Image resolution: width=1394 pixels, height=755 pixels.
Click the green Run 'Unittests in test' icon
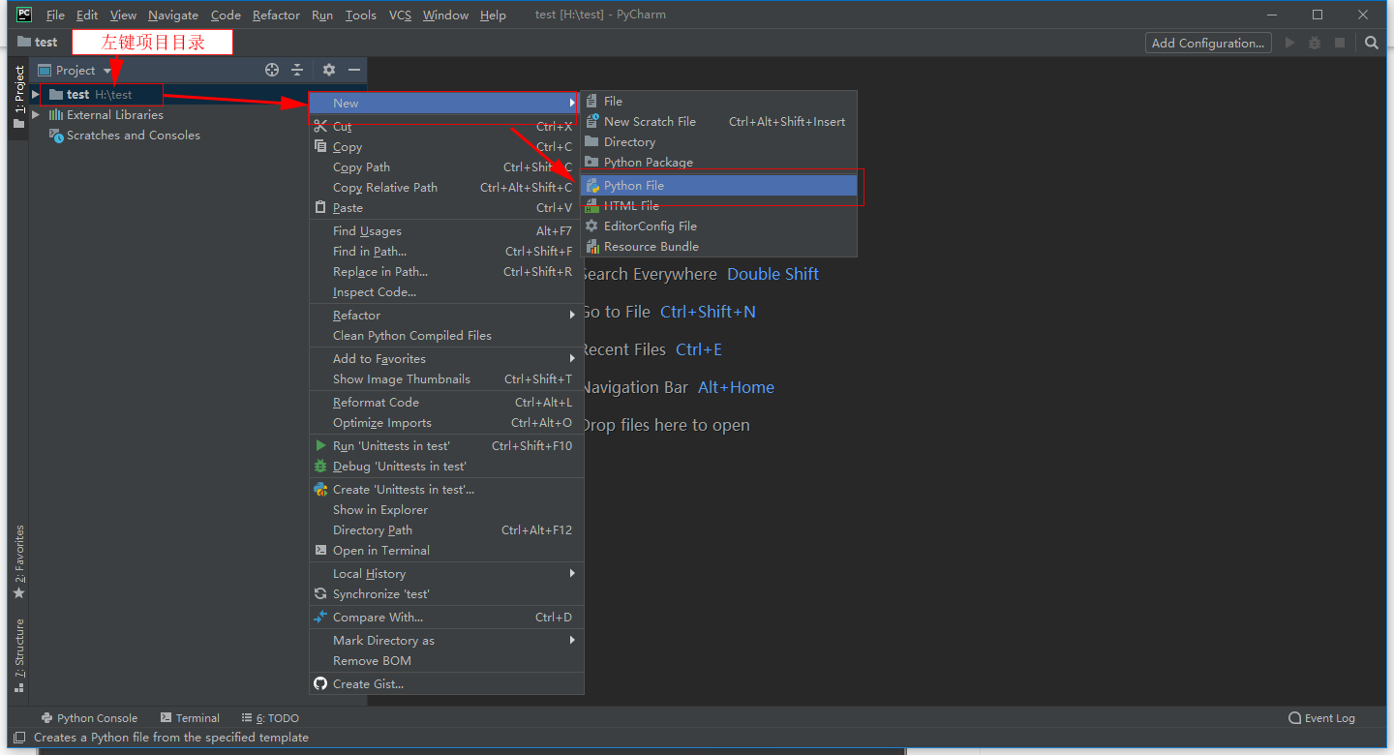[320, 445]
